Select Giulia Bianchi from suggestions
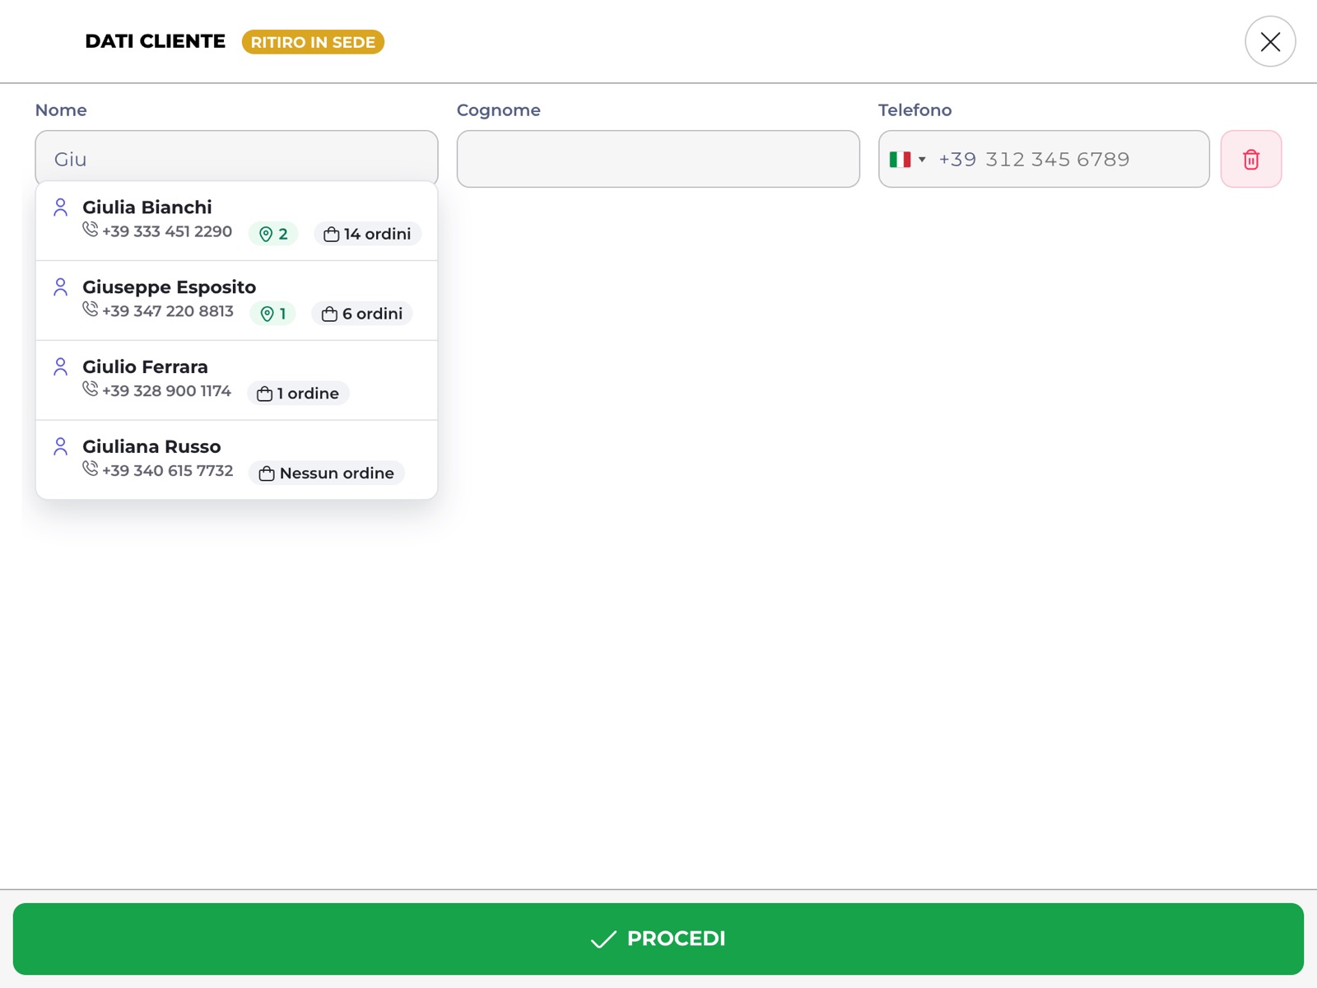Viewport: 1317px width, 988px height. [x=236, y=221]
